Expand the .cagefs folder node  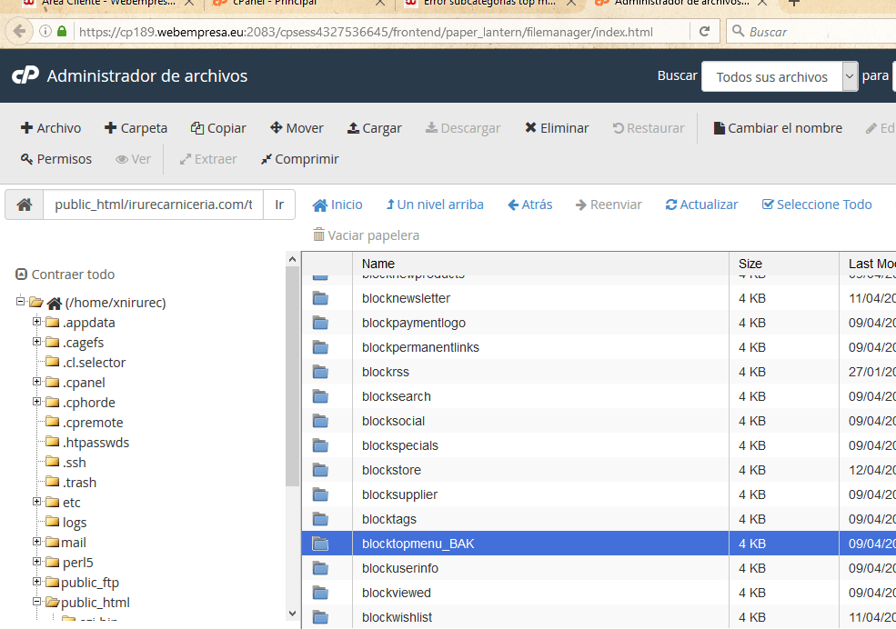tap(36, 342)
